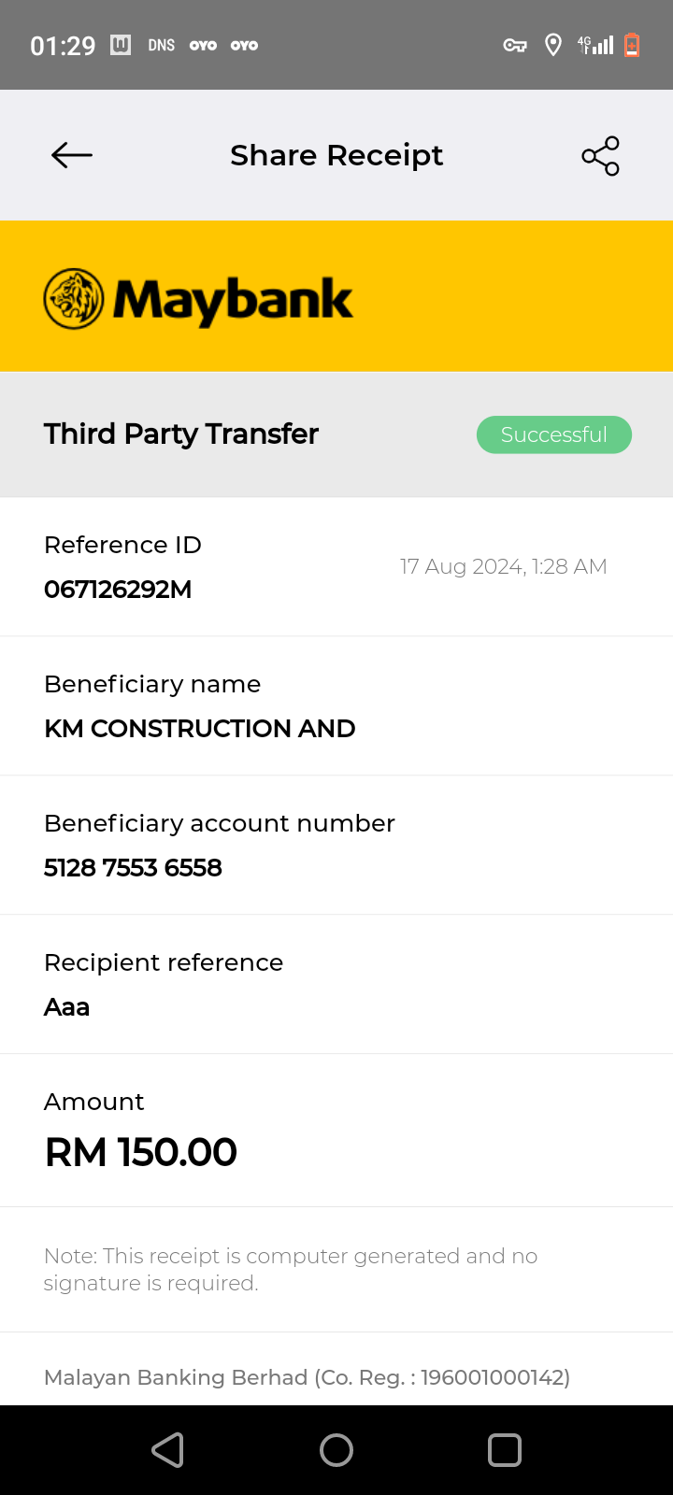Tap the Maybank tiger logo

74,299
